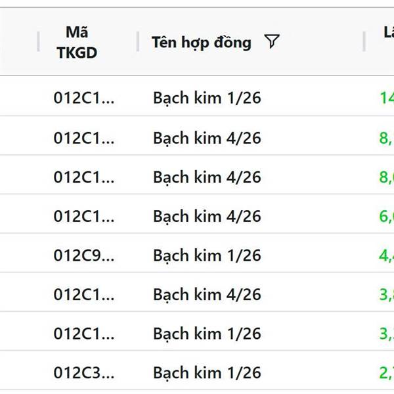Select the partially visible Lã column header

click(x=387, y=32)
